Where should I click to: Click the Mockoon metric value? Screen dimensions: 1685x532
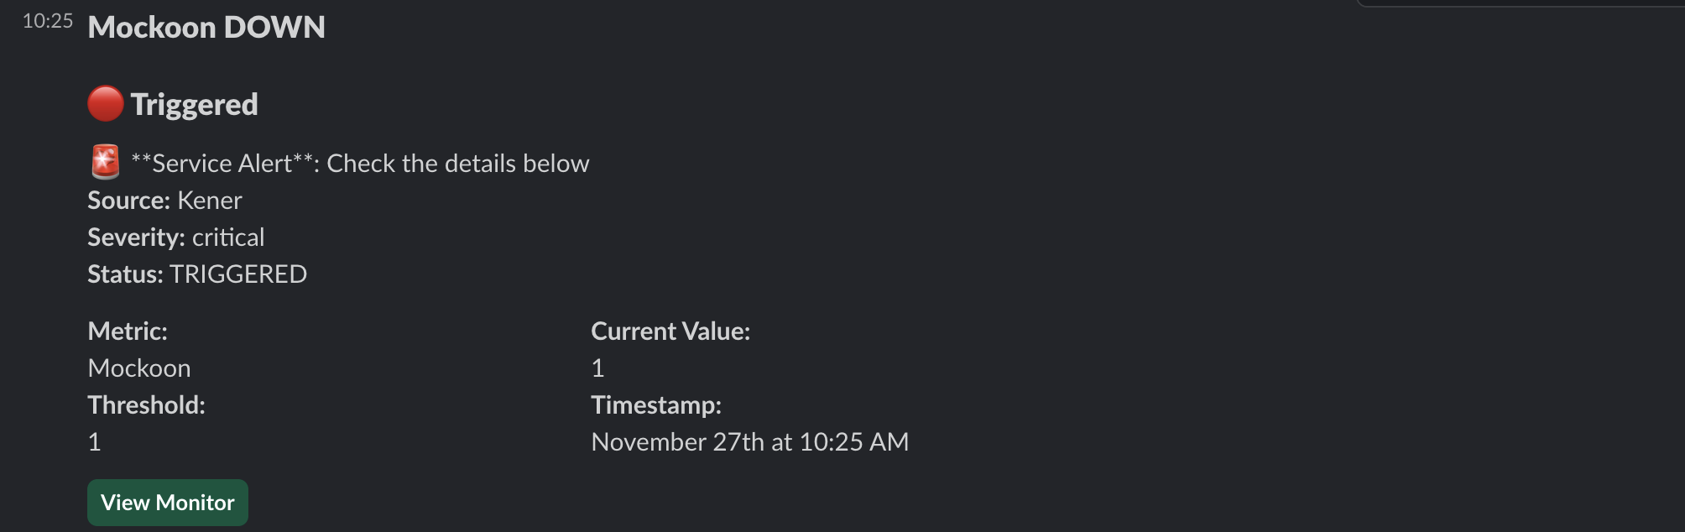click(x=139, y=368)
